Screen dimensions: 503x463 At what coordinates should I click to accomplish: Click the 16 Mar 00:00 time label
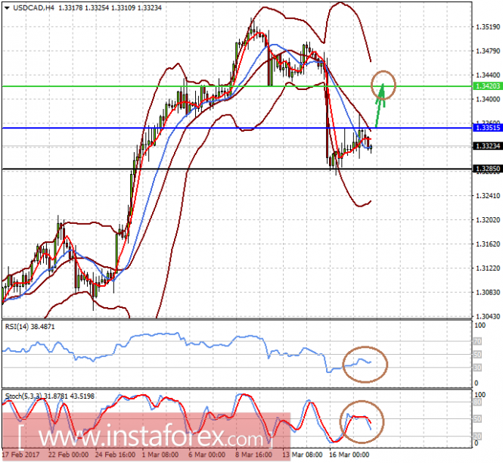(x=349, y=455)
